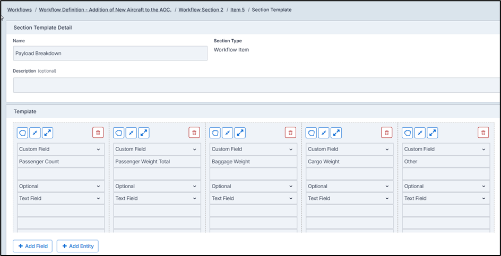
Task: Delete the Baggage Weight field card
Action: point(290,133)
